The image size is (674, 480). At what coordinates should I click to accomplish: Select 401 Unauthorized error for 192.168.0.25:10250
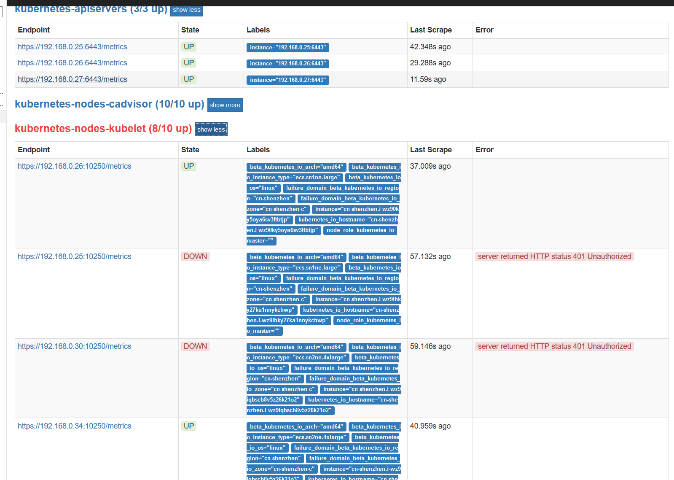[x=555, y=256]
